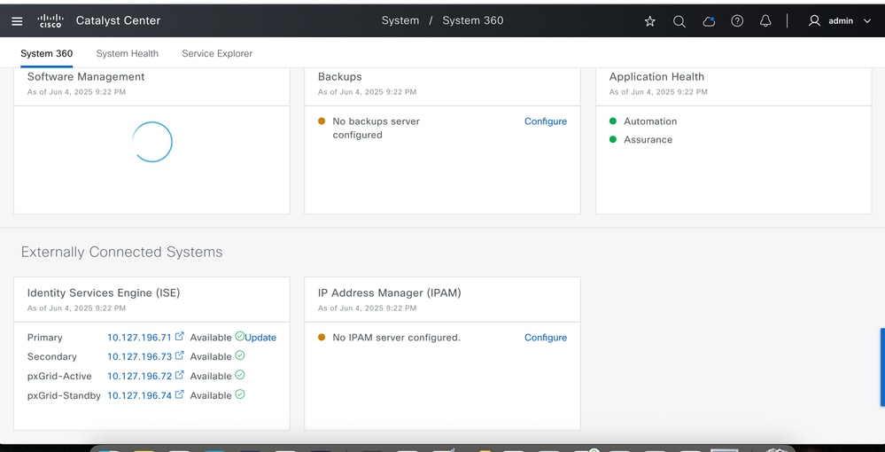Open external link icon for 10.127.196.72

pos(180,375)
